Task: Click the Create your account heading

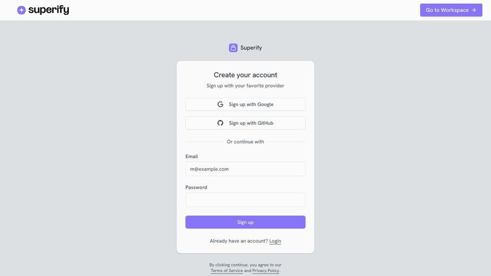Action: (245, 75)
